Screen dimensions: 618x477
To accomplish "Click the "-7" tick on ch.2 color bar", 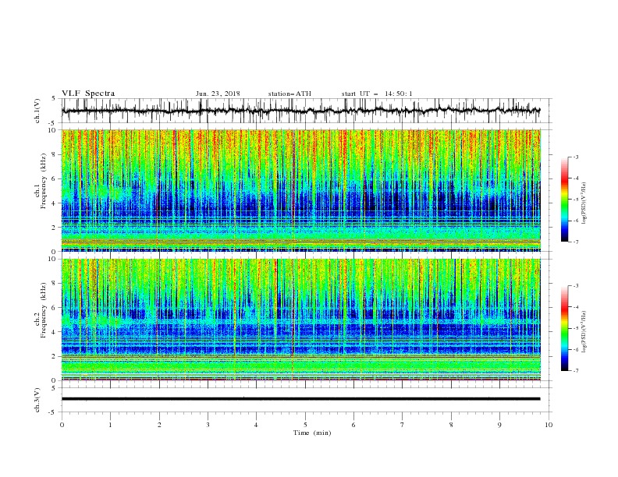I will coord(576,370).
